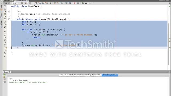Click the red Start Macro Recording icon
The width and height of the screenshot is (171, 96).
click(x=75, y=3)
